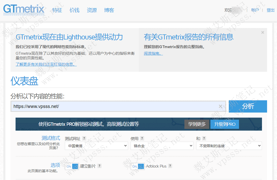Clear the URL input field
277x180 pixels.
point(220,106)
